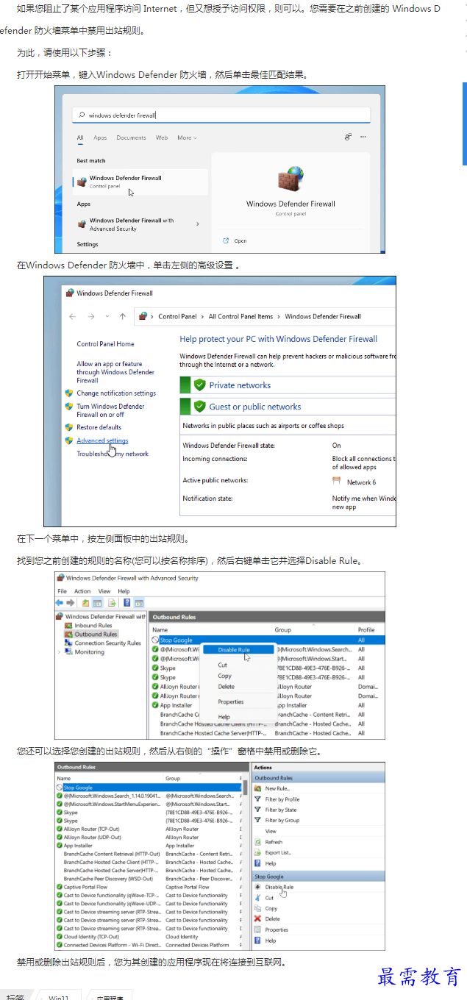Click the Up arrow in Control Panel address bar

click(x=122, y=316)
